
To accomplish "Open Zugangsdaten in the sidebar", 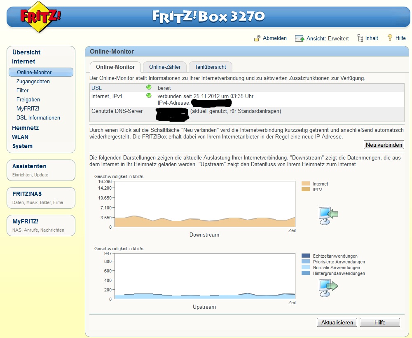I will tap(33, 82).
